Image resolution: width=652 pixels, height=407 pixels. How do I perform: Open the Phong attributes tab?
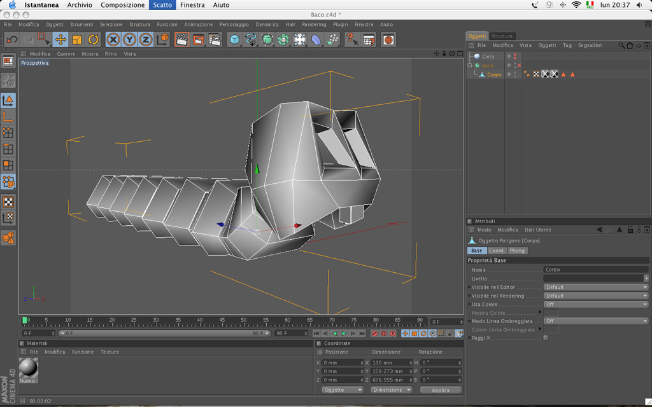[x=517, y=251]
